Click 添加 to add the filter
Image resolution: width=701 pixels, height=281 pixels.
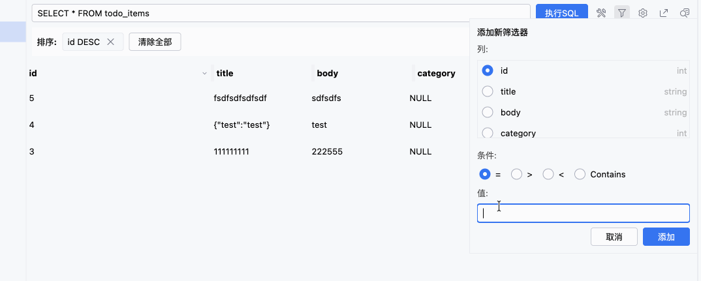tap(666, 237)
